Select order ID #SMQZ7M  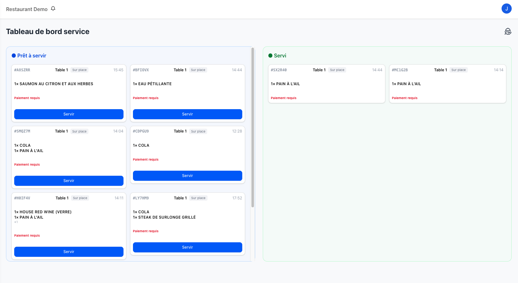point(22,131)
